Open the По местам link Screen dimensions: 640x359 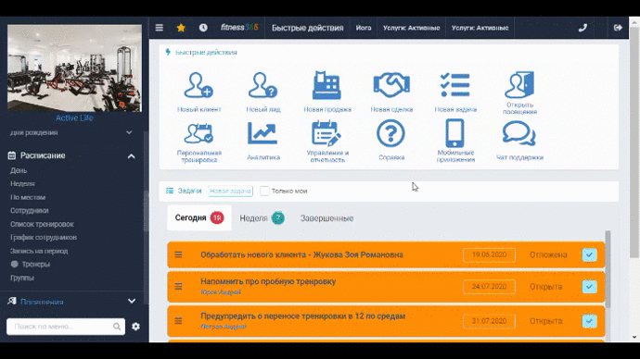pos(28,197)
